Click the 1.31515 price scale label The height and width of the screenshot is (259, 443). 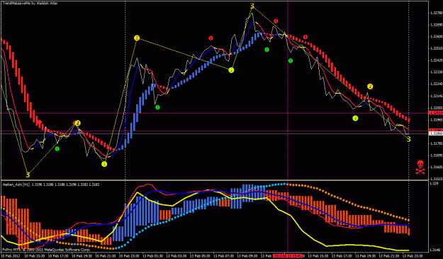[x=436, y=179]
